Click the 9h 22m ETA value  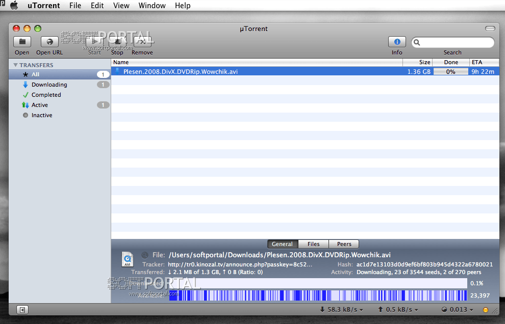483,71
